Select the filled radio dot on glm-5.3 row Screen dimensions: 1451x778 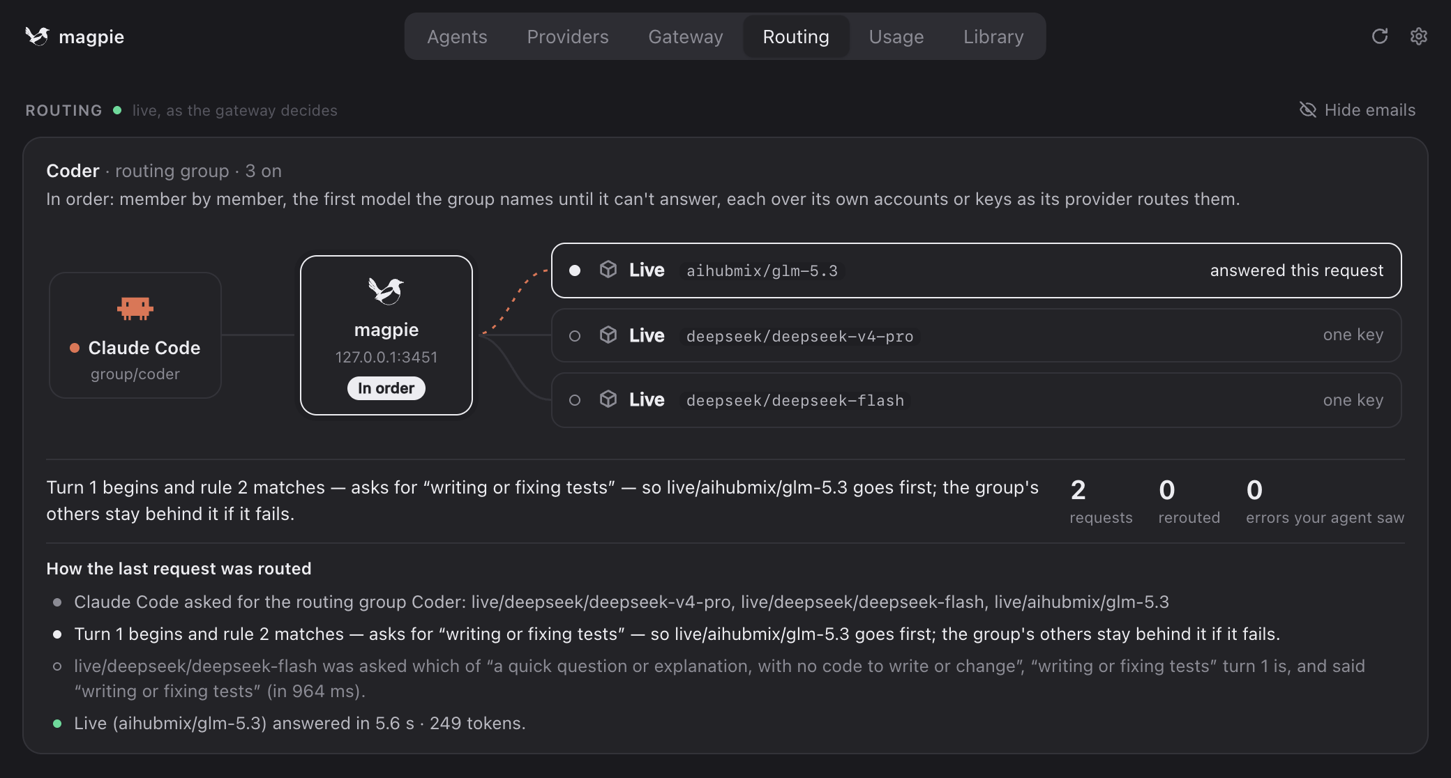pyautogui.click(x=575, y=270)
